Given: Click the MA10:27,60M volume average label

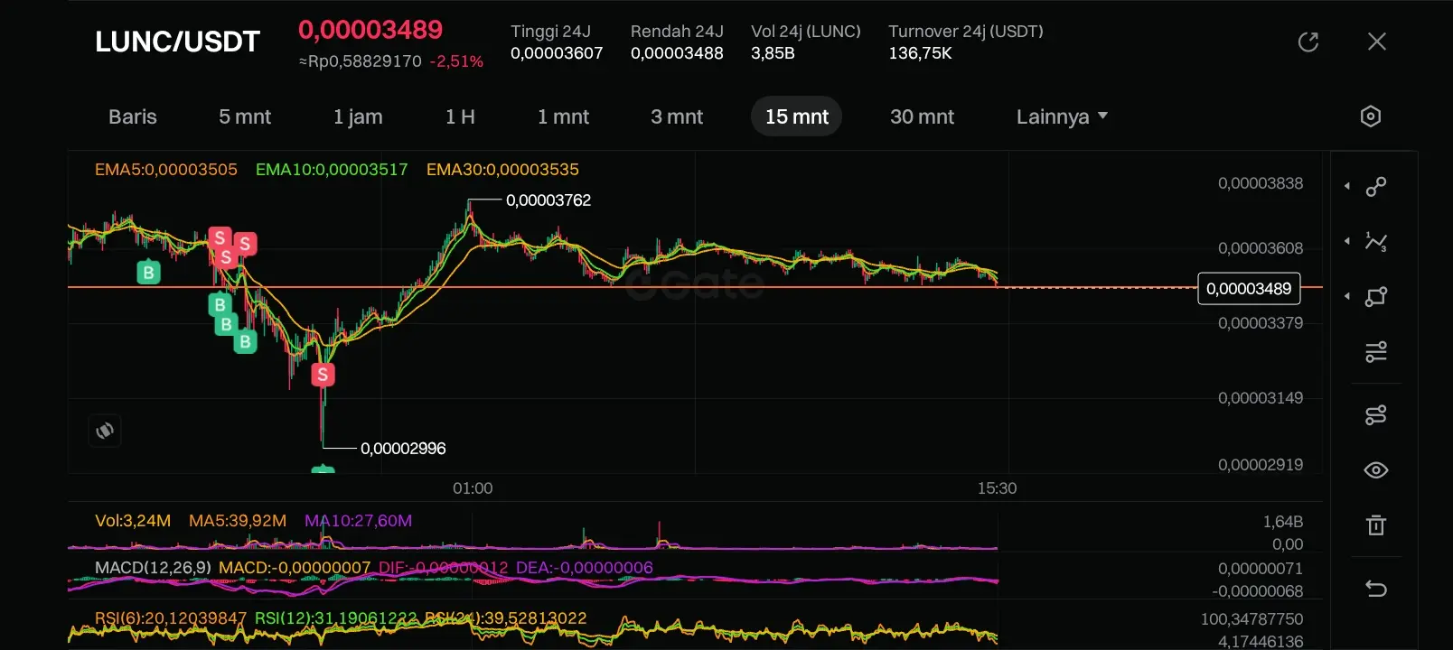Looking at the screenshot, I should (x=358, y=521).
